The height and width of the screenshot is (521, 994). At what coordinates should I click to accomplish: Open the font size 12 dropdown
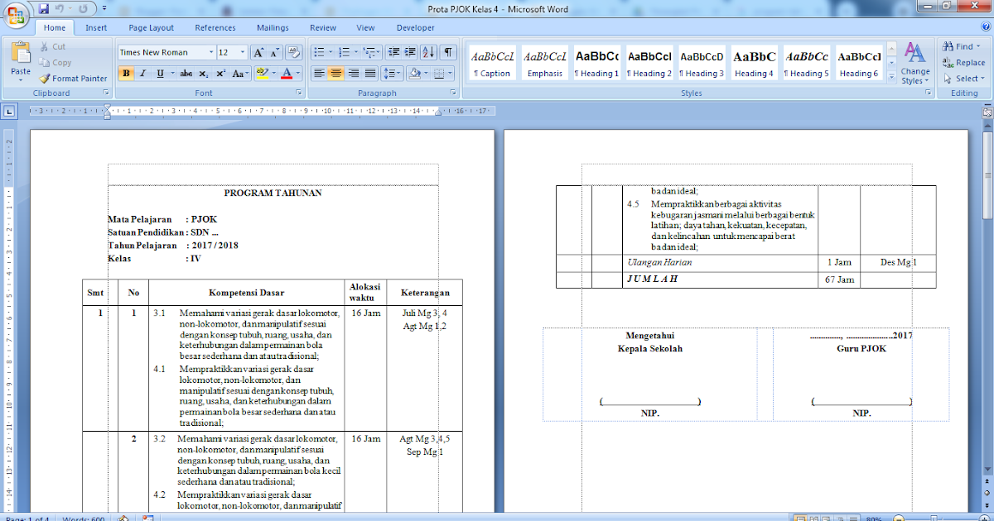pyautogui.click(x=242, y=52)
